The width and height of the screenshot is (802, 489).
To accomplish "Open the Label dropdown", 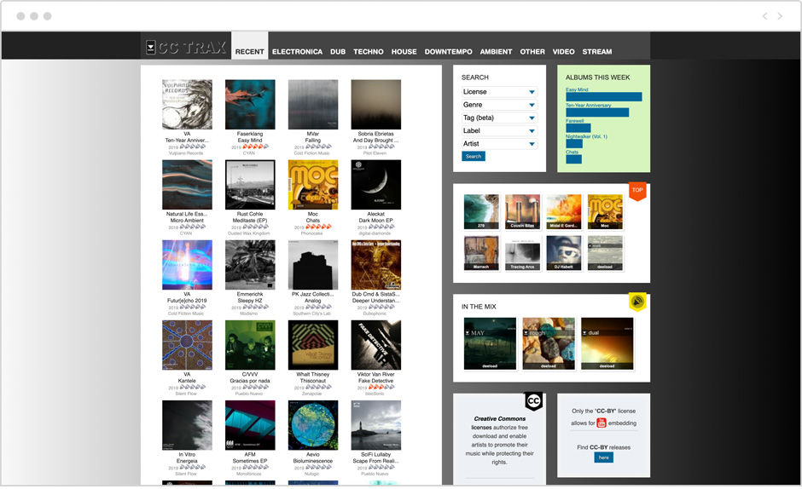I will point(499,131).
